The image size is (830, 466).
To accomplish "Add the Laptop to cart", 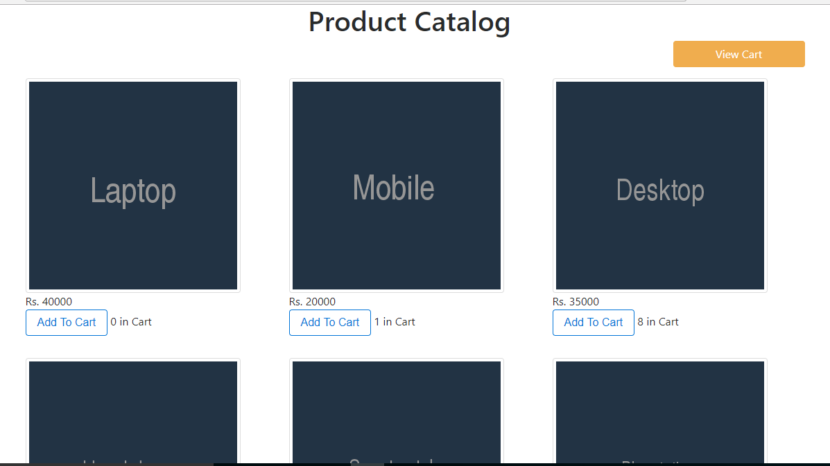I will coord(67,322).
